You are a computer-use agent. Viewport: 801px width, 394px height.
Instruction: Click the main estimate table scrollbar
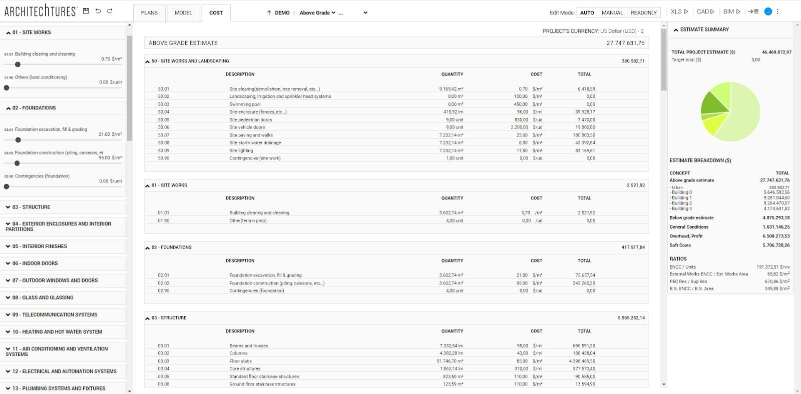coord(664,60)
